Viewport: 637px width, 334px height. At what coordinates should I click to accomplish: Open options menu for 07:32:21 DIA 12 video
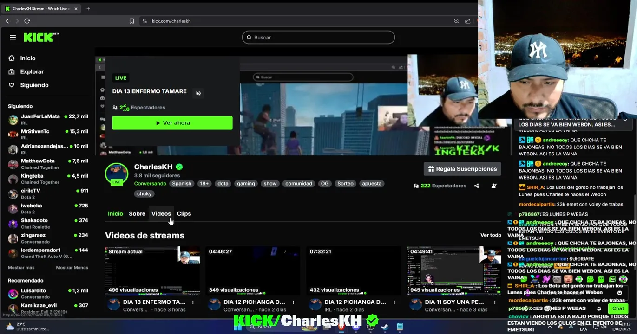tap(394, 302)
